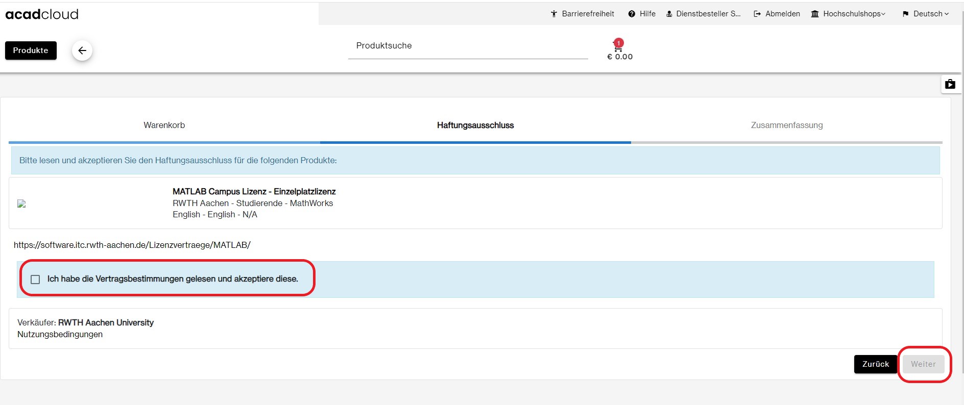The height and width of the screenshot is (405, 964).
Task: Expand the Hochschulshops dropdown
Action: point(849,14)
